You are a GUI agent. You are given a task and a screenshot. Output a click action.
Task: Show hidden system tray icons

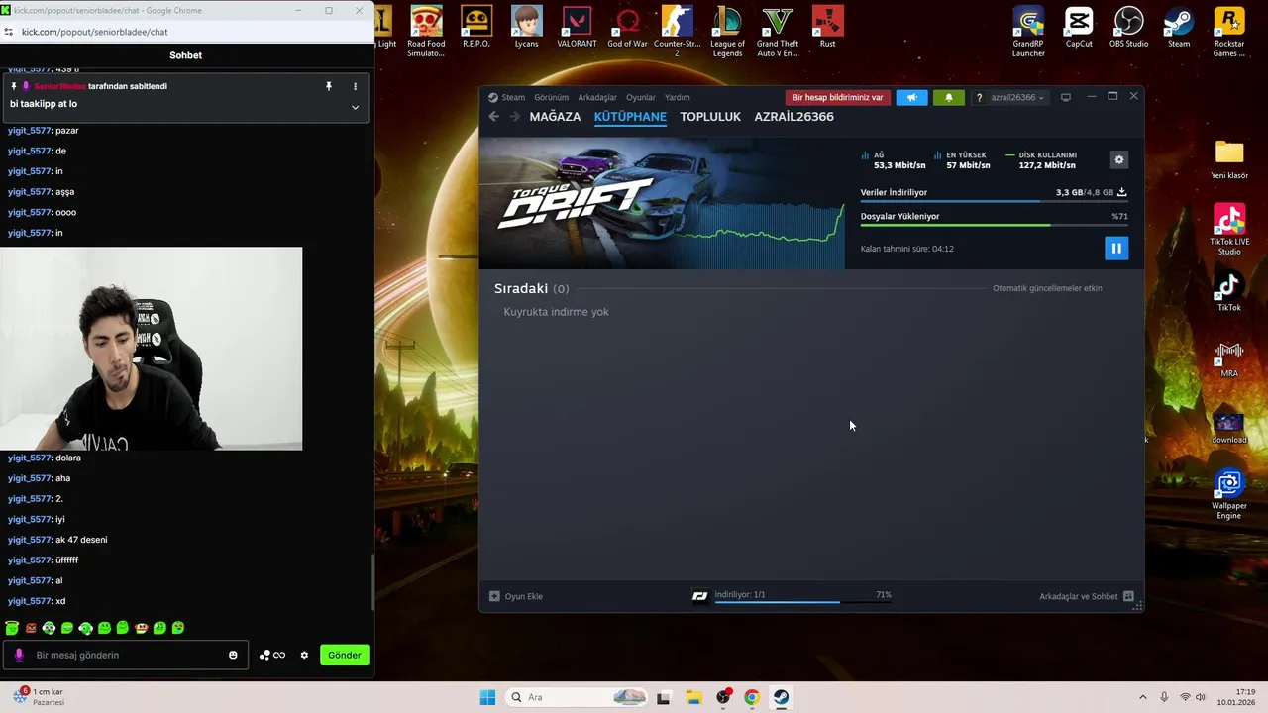coord(1142,697)
